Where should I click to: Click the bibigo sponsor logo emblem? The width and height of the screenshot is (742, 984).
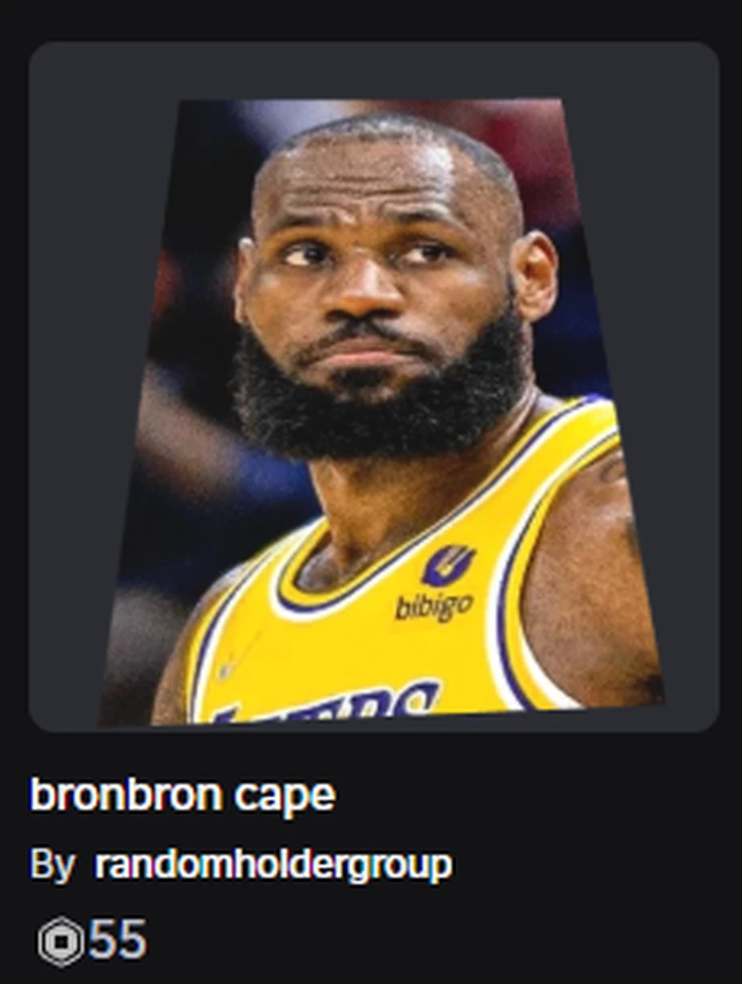[448, 564]
